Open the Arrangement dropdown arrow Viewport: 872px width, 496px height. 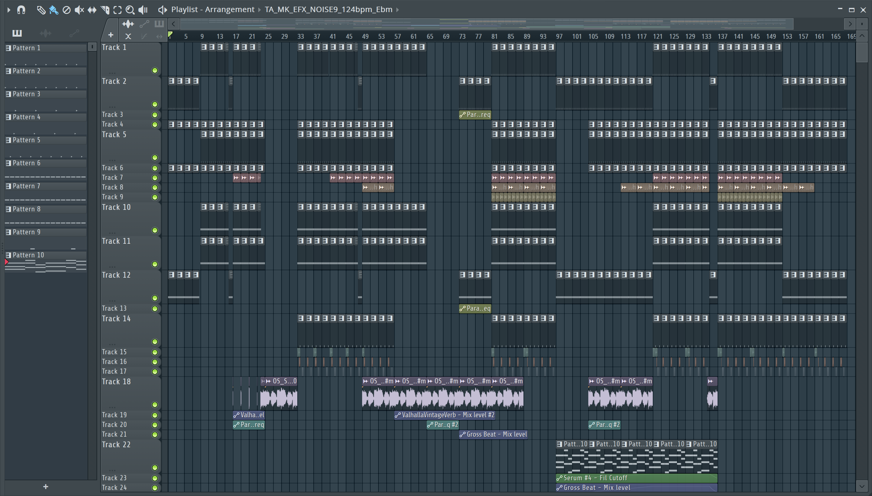point(259,10)
